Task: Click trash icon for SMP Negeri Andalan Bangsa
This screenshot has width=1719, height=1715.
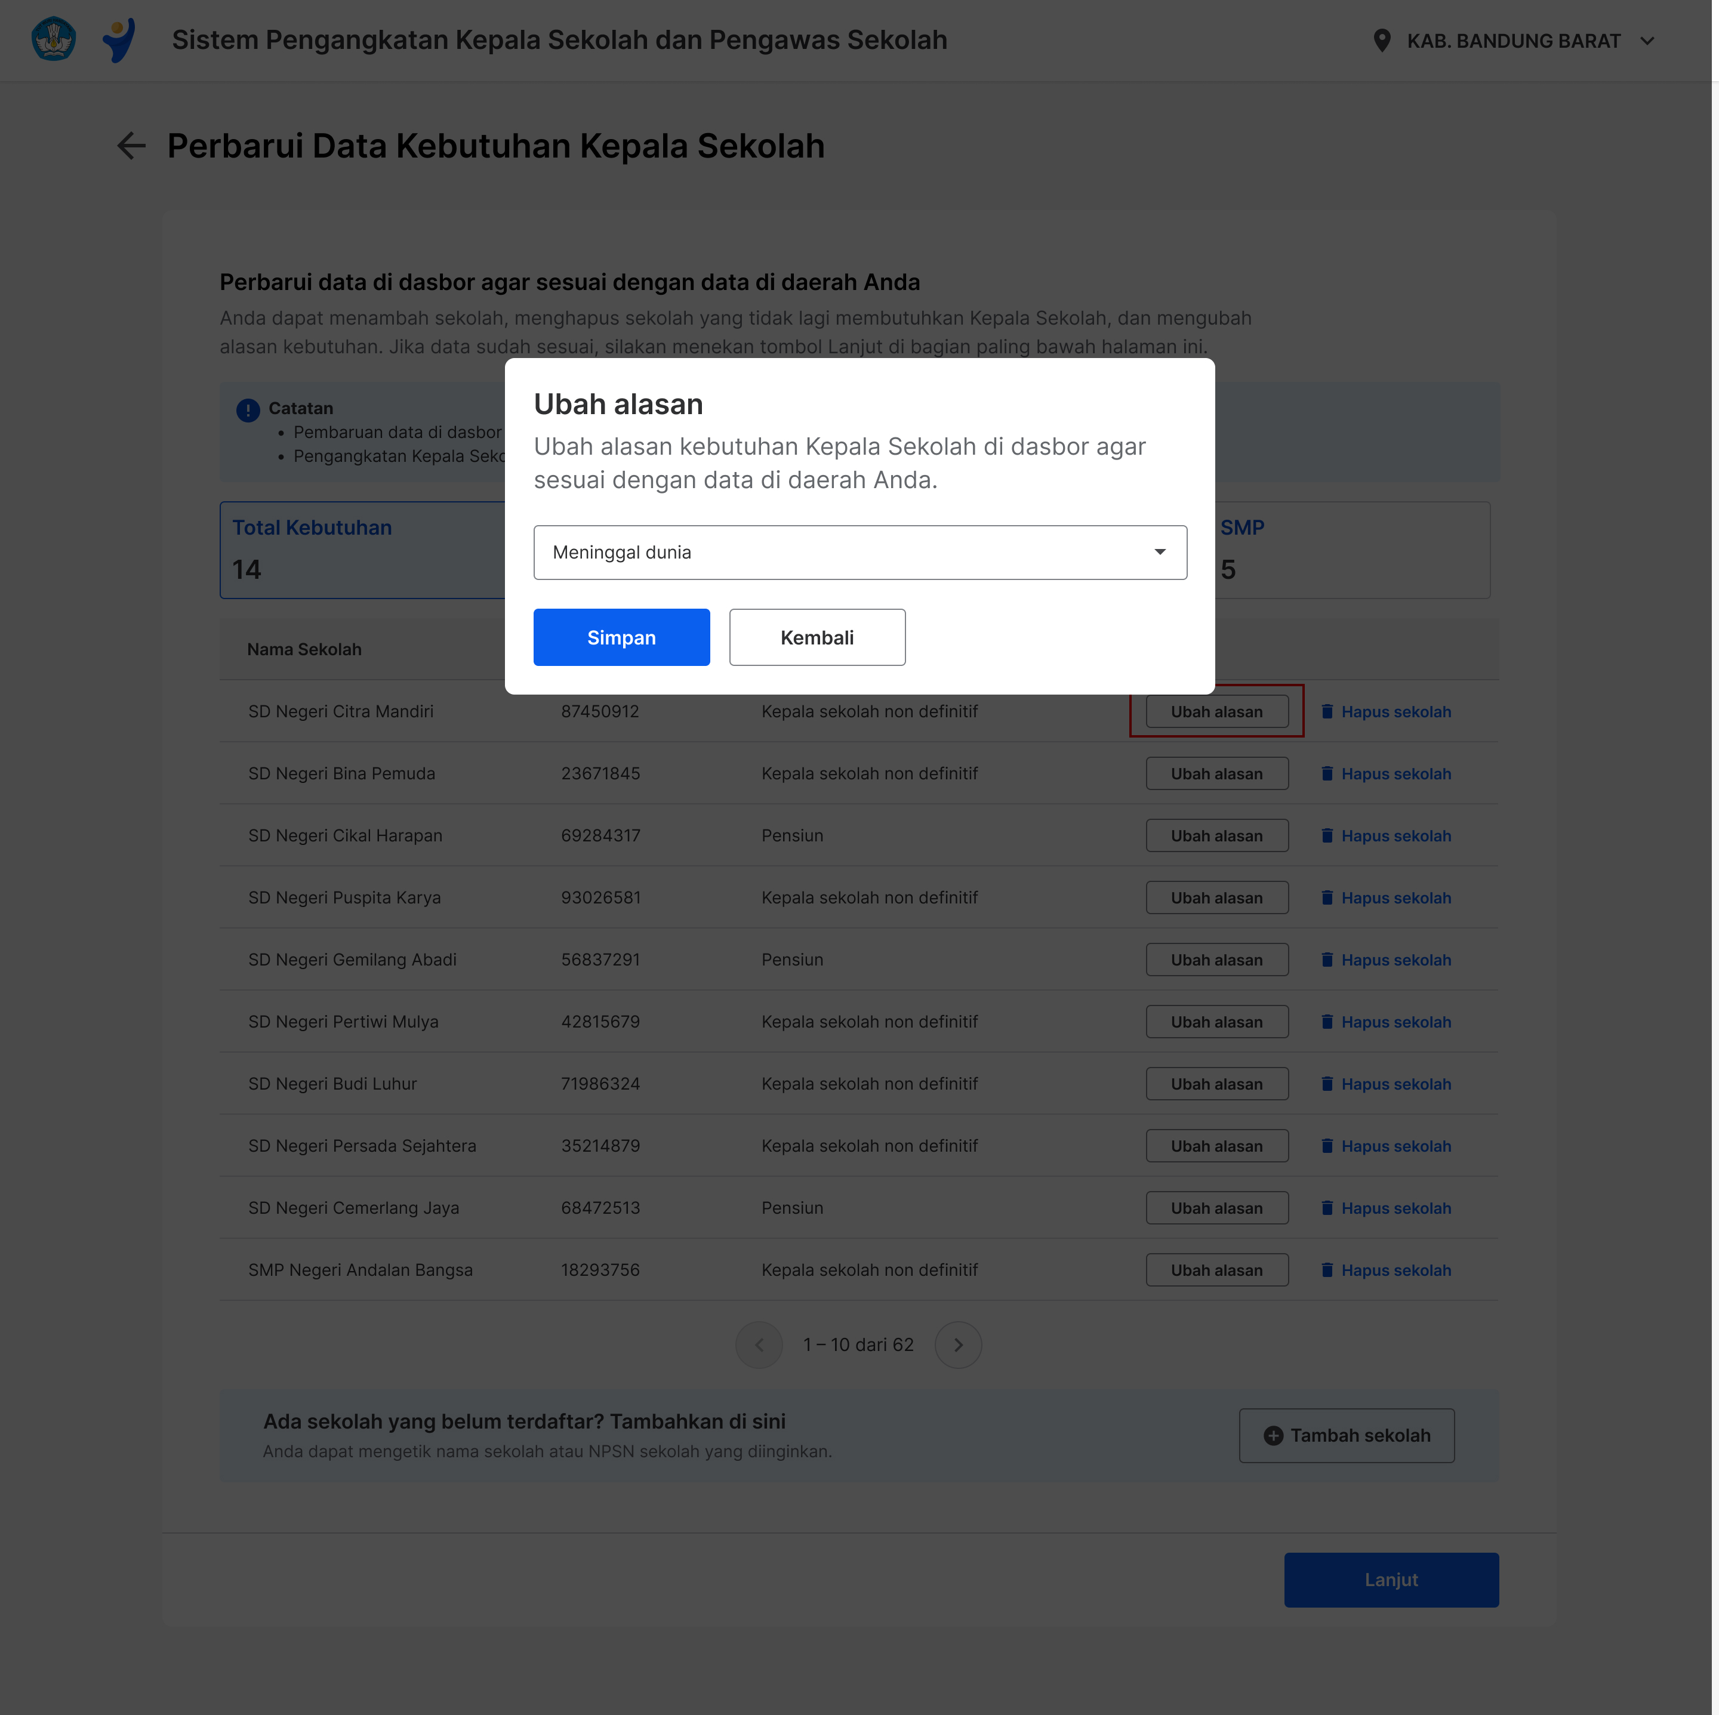Action: point(1327,1269)
